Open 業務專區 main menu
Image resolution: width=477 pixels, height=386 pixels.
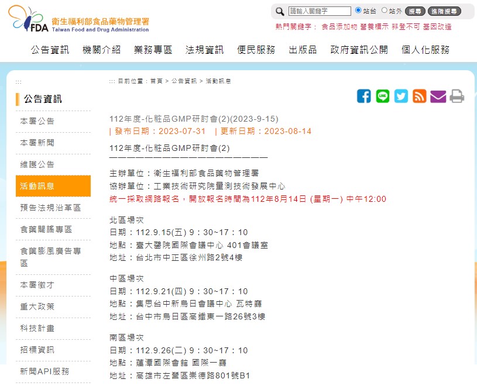coord(153,50)
